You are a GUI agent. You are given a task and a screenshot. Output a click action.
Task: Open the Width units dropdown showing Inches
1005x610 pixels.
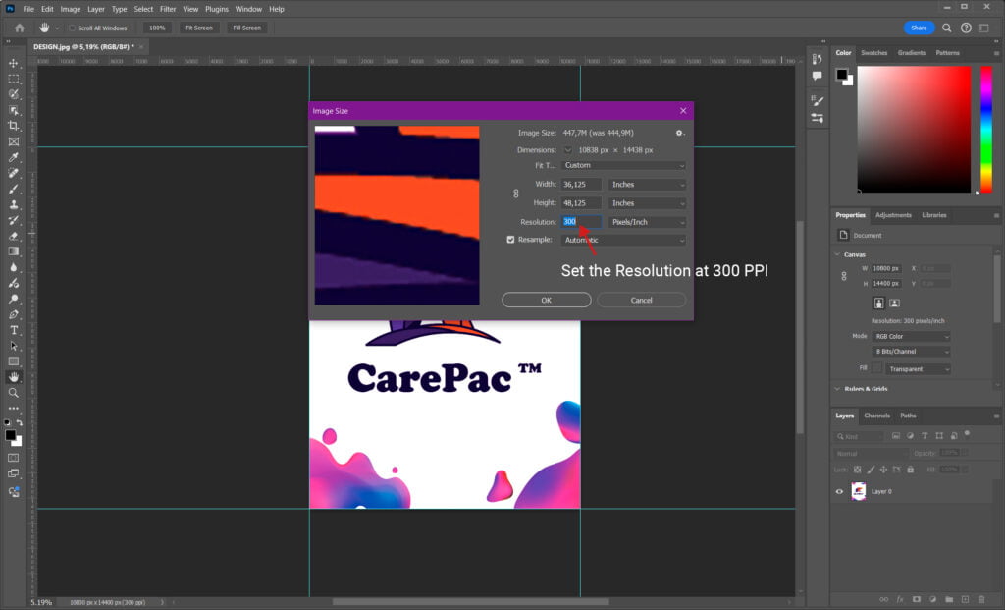[x=646, y=184]
